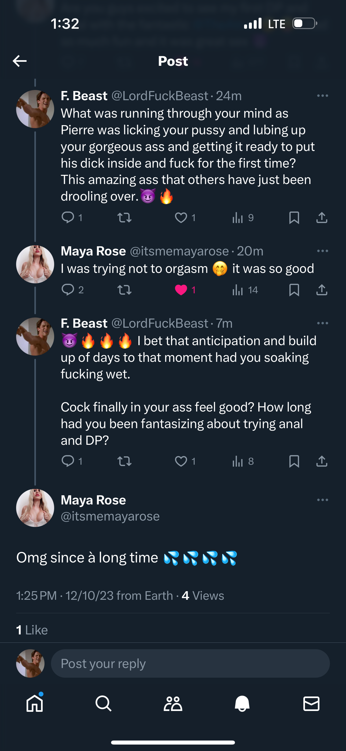View analytics on Maya Rose's 20m reply
The width and height of the screenshot is (346, 751).
238,290
